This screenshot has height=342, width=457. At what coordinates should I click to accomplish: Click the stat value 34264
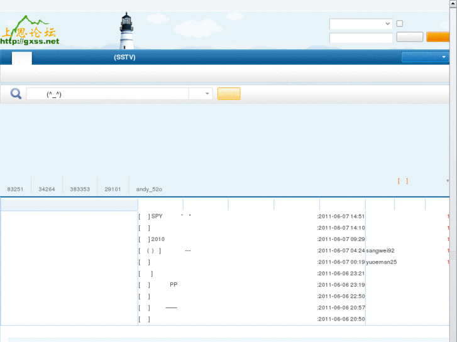47,189
